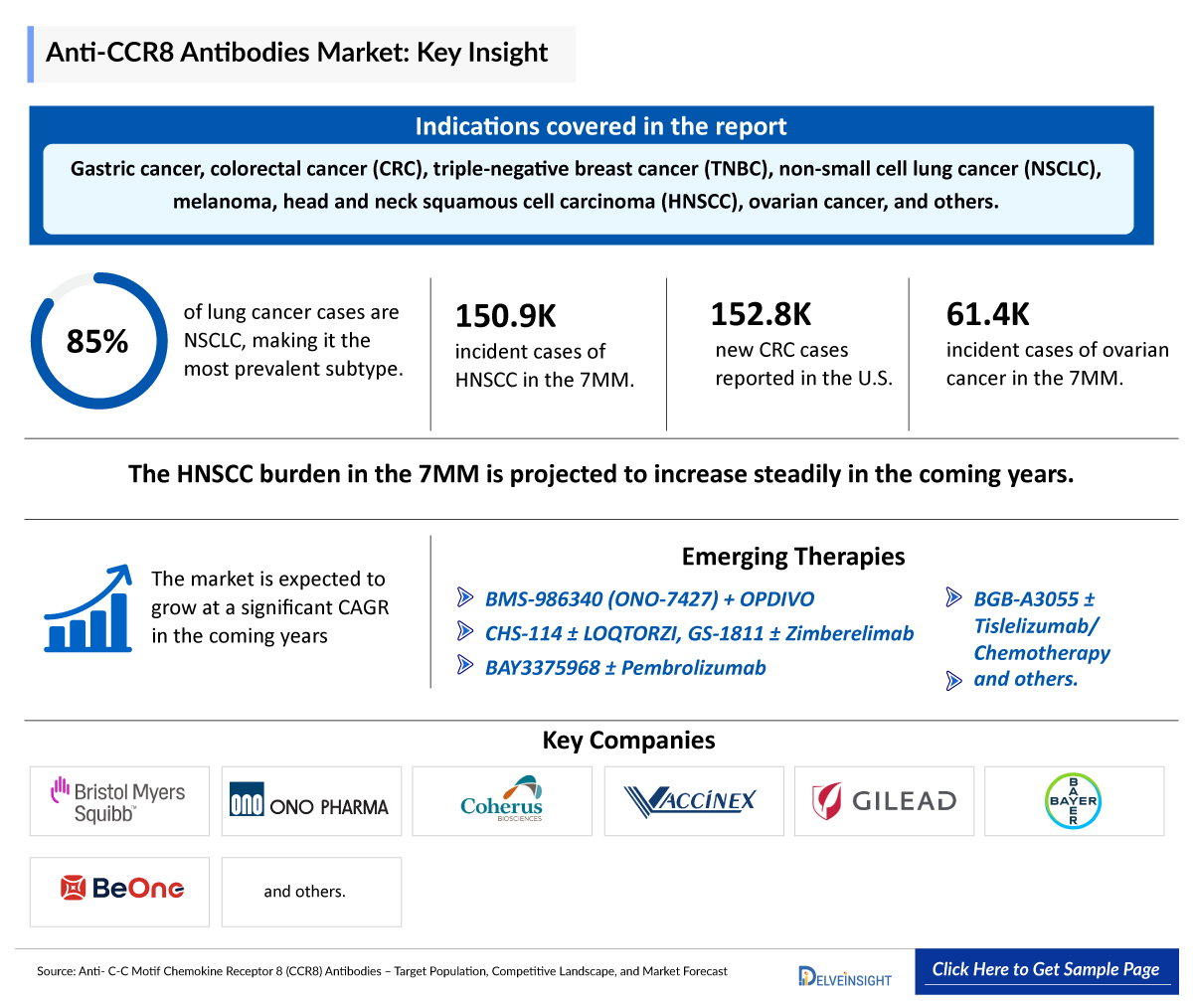
Task: Click the ONO Pharma logo
Action: click(x=310, y=800)
